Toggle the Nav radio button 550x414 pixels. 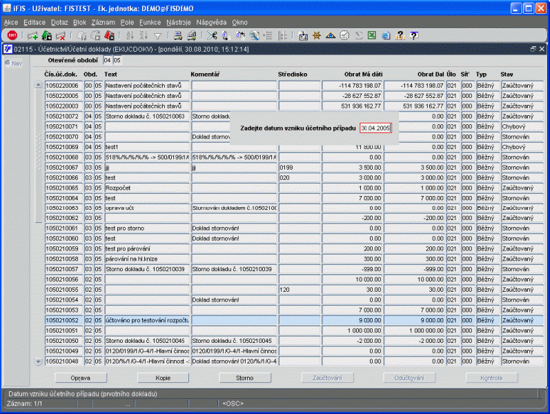tap(8, 63)
